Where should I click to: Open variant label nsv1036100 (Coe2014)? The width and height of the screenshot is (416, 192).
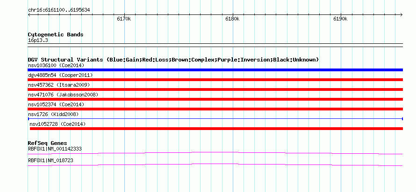56,65
